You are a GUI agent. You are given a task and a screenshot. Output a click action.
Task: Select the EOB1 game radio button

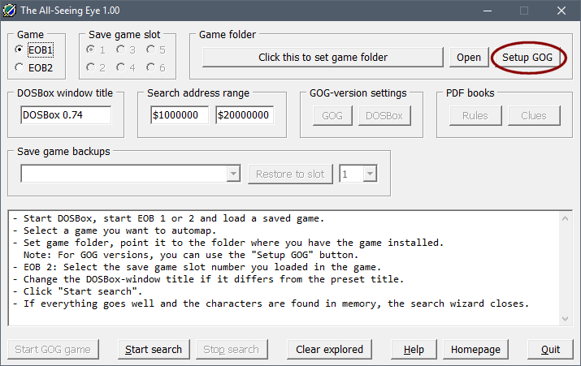tap(20, 50)
